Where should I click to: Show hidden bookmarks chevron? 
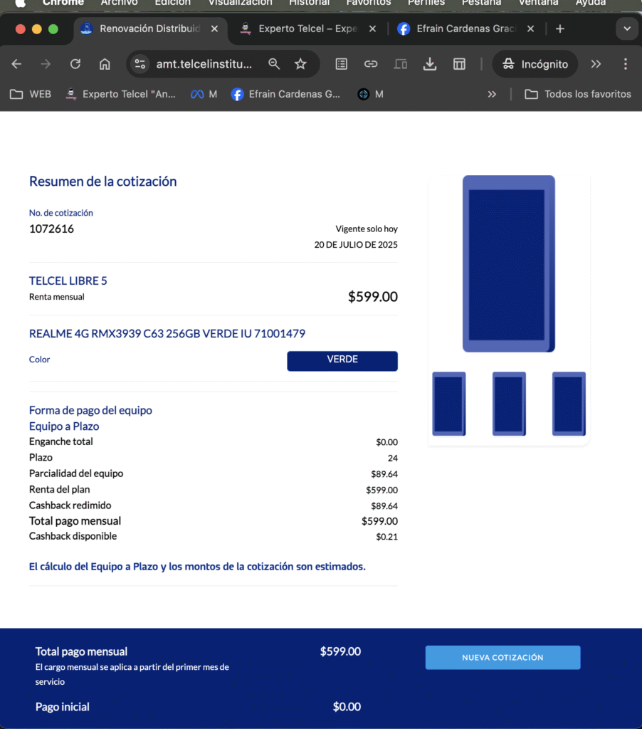point(492,95)
